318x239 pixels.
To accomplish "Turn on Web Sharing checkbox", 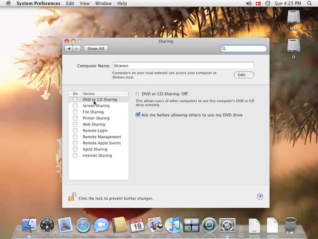I will click(x=75, y=124).
